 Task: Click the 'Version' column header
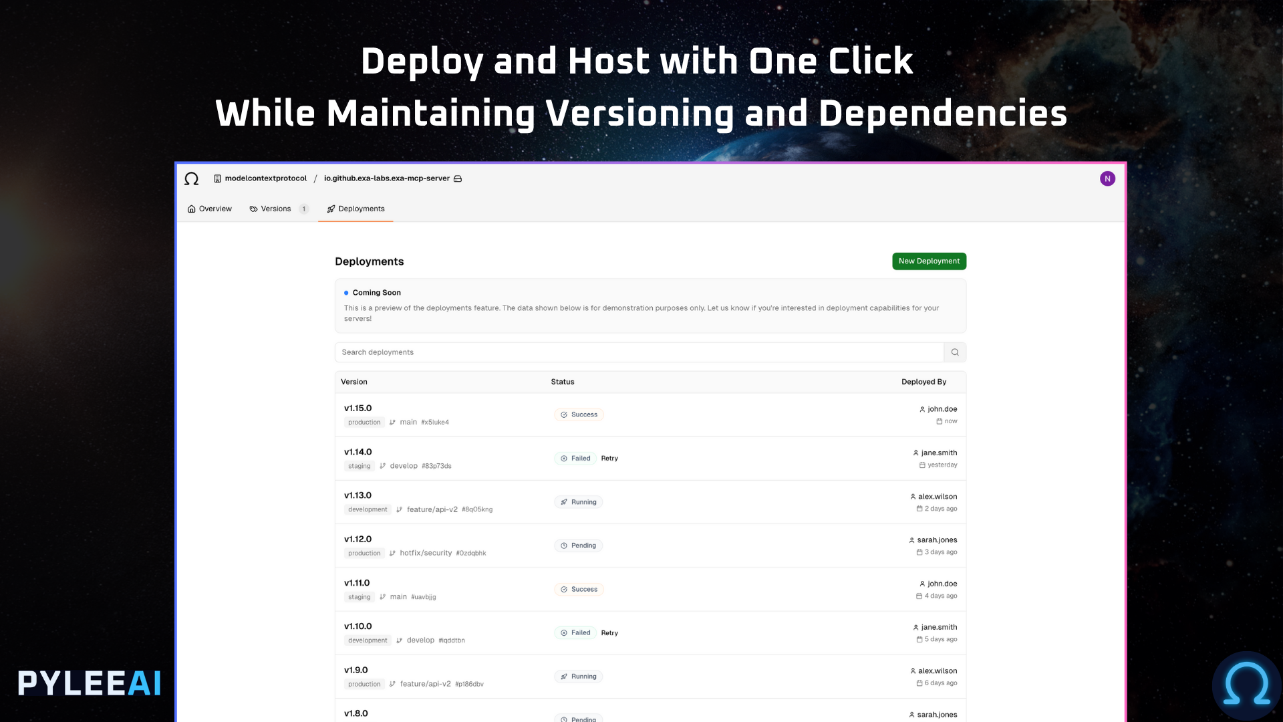354,382
